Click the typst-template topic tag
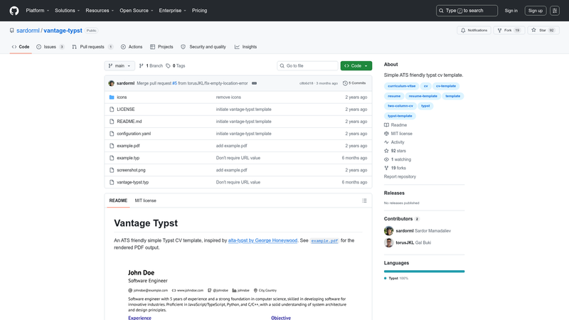Screen dimensions: 569x320 tap(400, 116)
